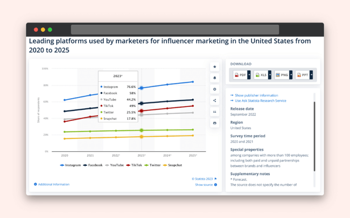Click the 'Release date' heading
The width and height of the screenshot is (350, 218).
(x=242, y=108)
